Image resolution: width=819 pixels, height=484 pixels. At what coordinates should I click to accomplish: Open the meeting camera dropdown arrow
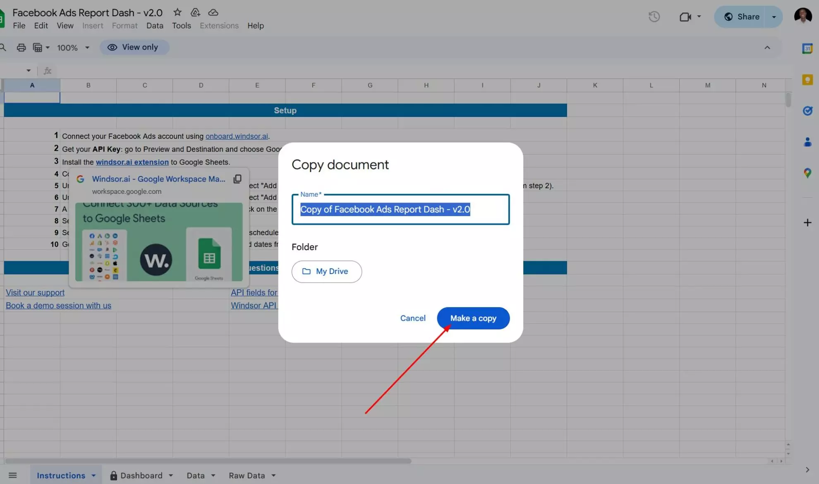coord(699,17)
